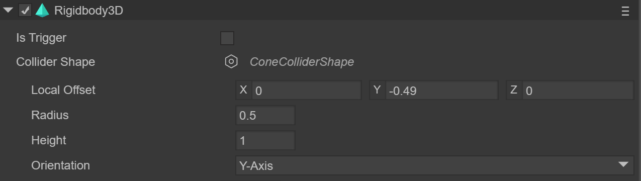
Task: Click the teal Rigidbody3D component icon
Action: click(42, 11)
